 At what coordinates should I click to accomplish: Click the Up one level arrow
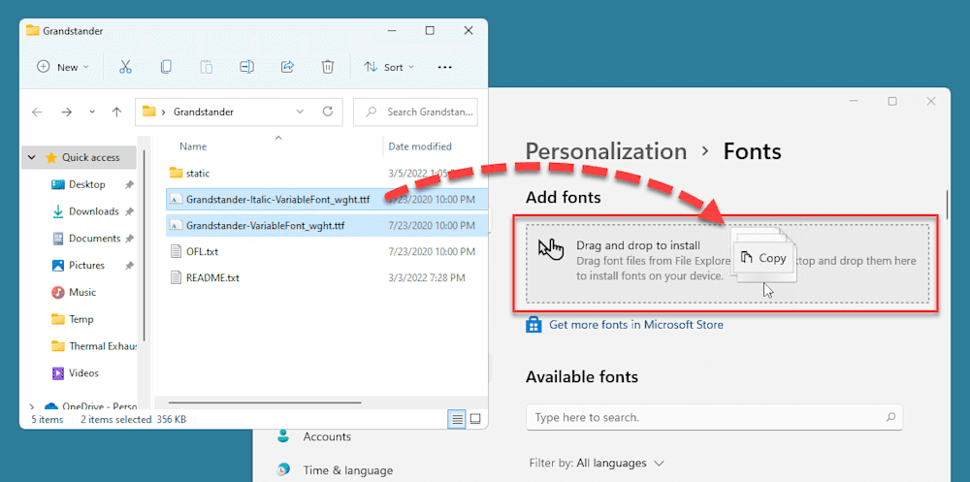[x=116, y=112]
